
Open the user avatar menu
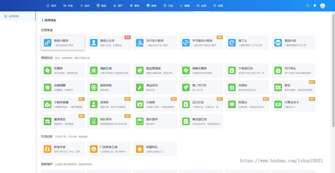click(323, 6)
